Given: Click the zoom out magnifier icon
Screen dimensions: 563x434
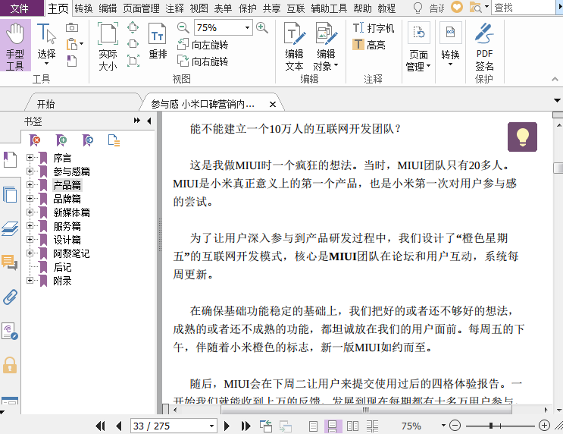Looking at the screenshot, I should (183, 27).
